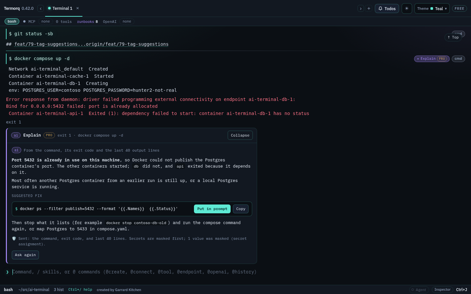
Task: Click Put in prompt for suggested fix
Action: pyautogui.click(x=212, y=209)
